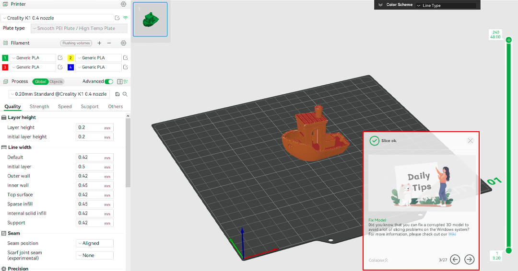
Task: Click the printer Wi-Fi connection icon
Action: pos(125,18)
